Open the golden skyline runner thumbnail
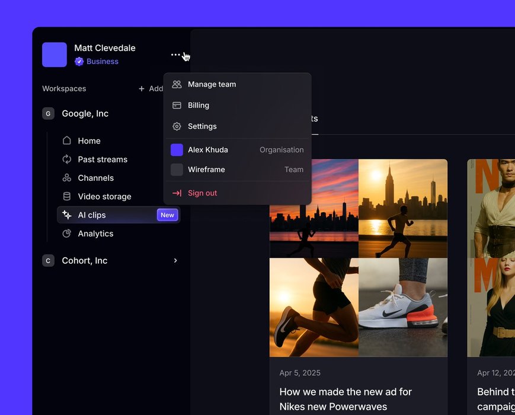Viewport: 515px width, 415px height. [403, 208]
